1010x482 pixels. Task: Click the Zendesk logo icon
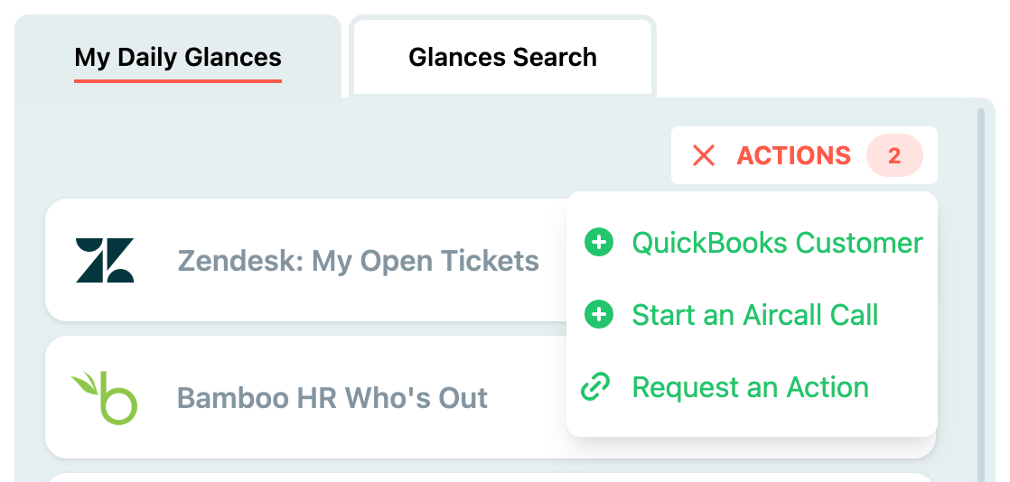pos(105,260)
